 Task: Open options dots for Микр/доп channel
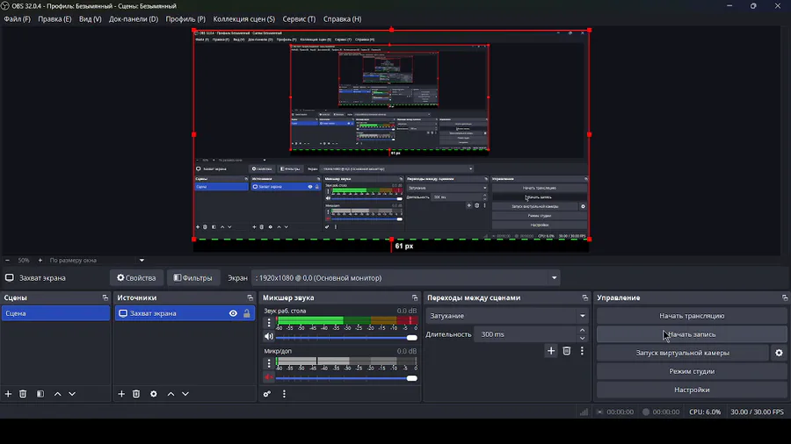[x=269, y=362]
